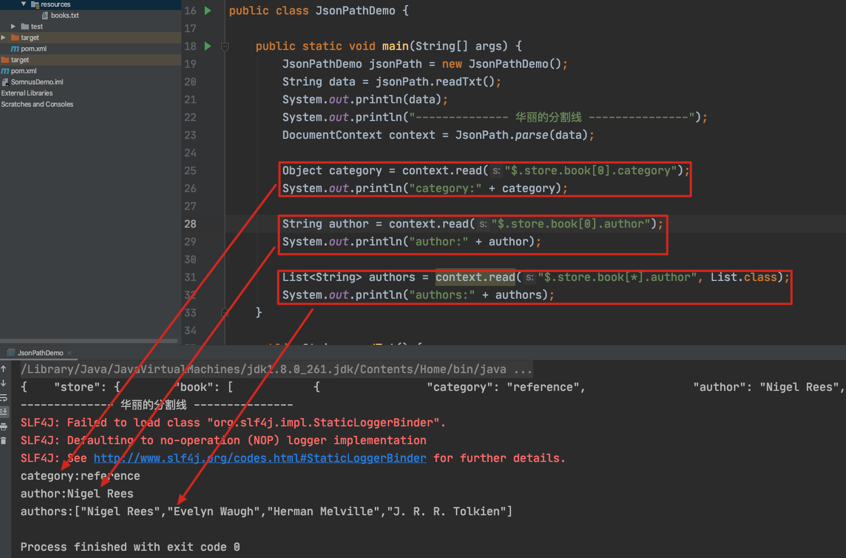Open the root-level pom.xml

[24, 71]
